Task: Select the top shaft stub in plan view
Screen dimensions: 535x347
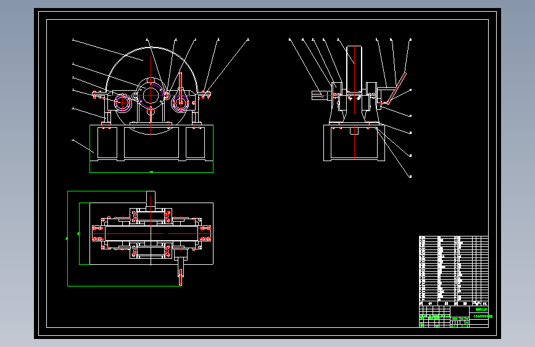Action: click(151, 199)
